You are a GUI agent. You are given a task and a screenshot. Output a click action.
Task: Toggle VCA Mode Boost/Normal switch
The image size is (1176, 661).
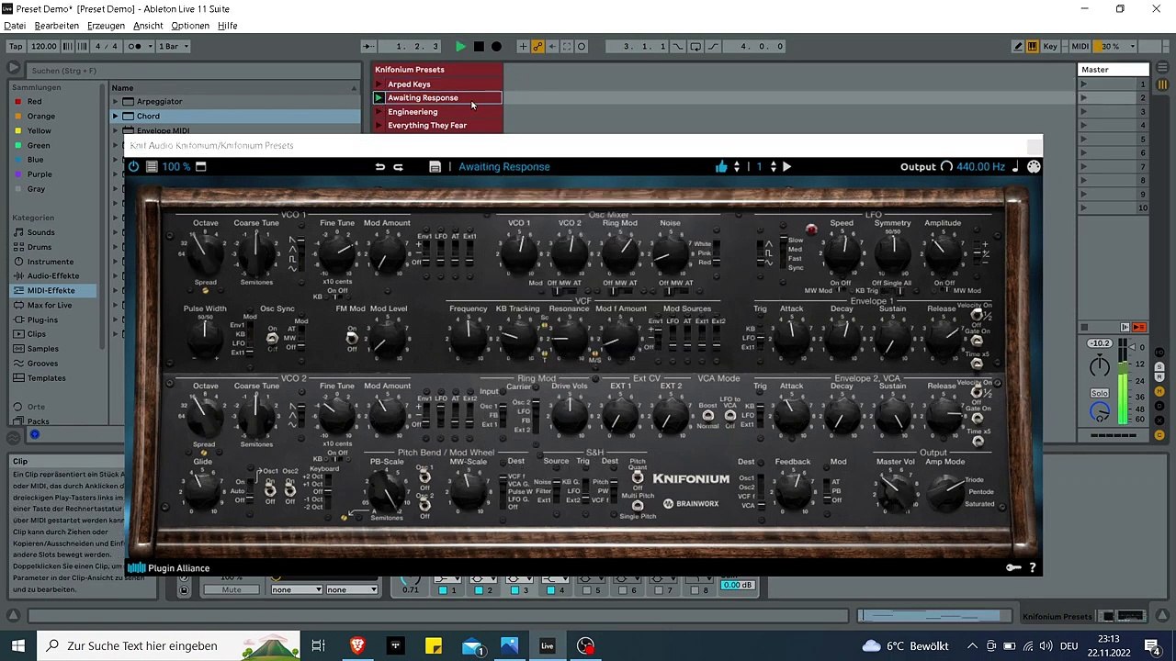pyautogui.click(x=708, y=415)
